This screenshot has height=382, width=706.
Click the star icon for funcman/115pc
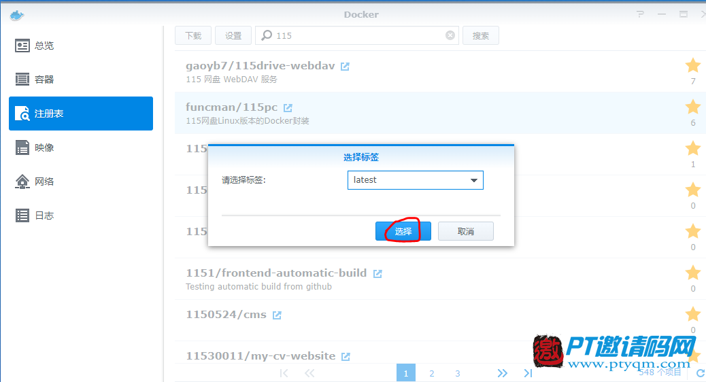pyautogui.click(x=693, y=107)
